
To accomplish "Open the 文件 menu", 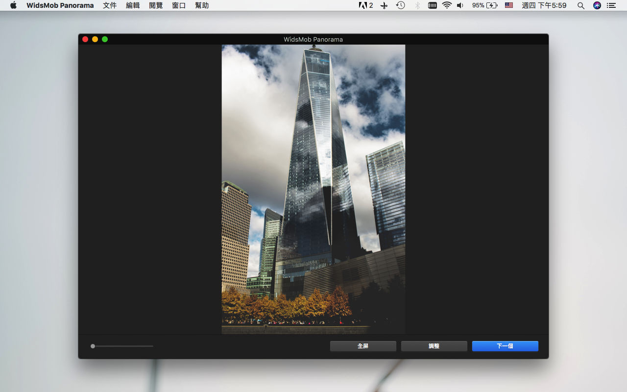I will (110, 5).
